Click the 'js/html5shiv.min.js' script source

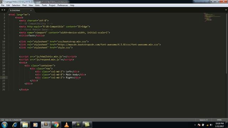[49, 57]
